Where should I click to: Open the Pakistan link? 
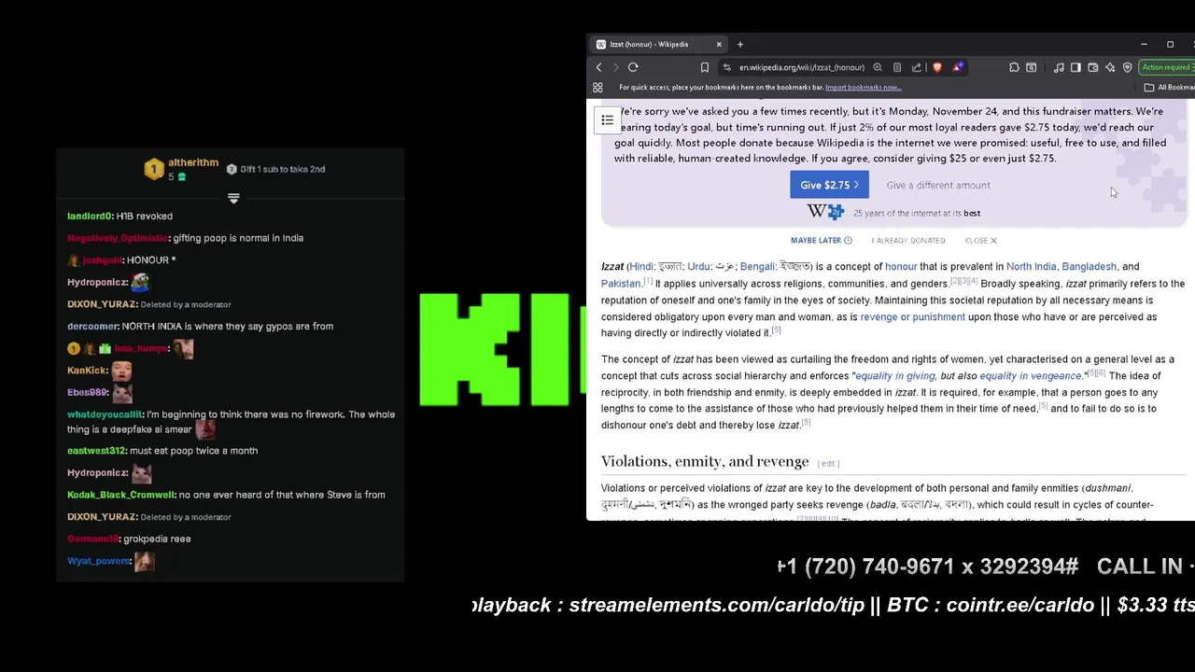[x=621, y=284]
